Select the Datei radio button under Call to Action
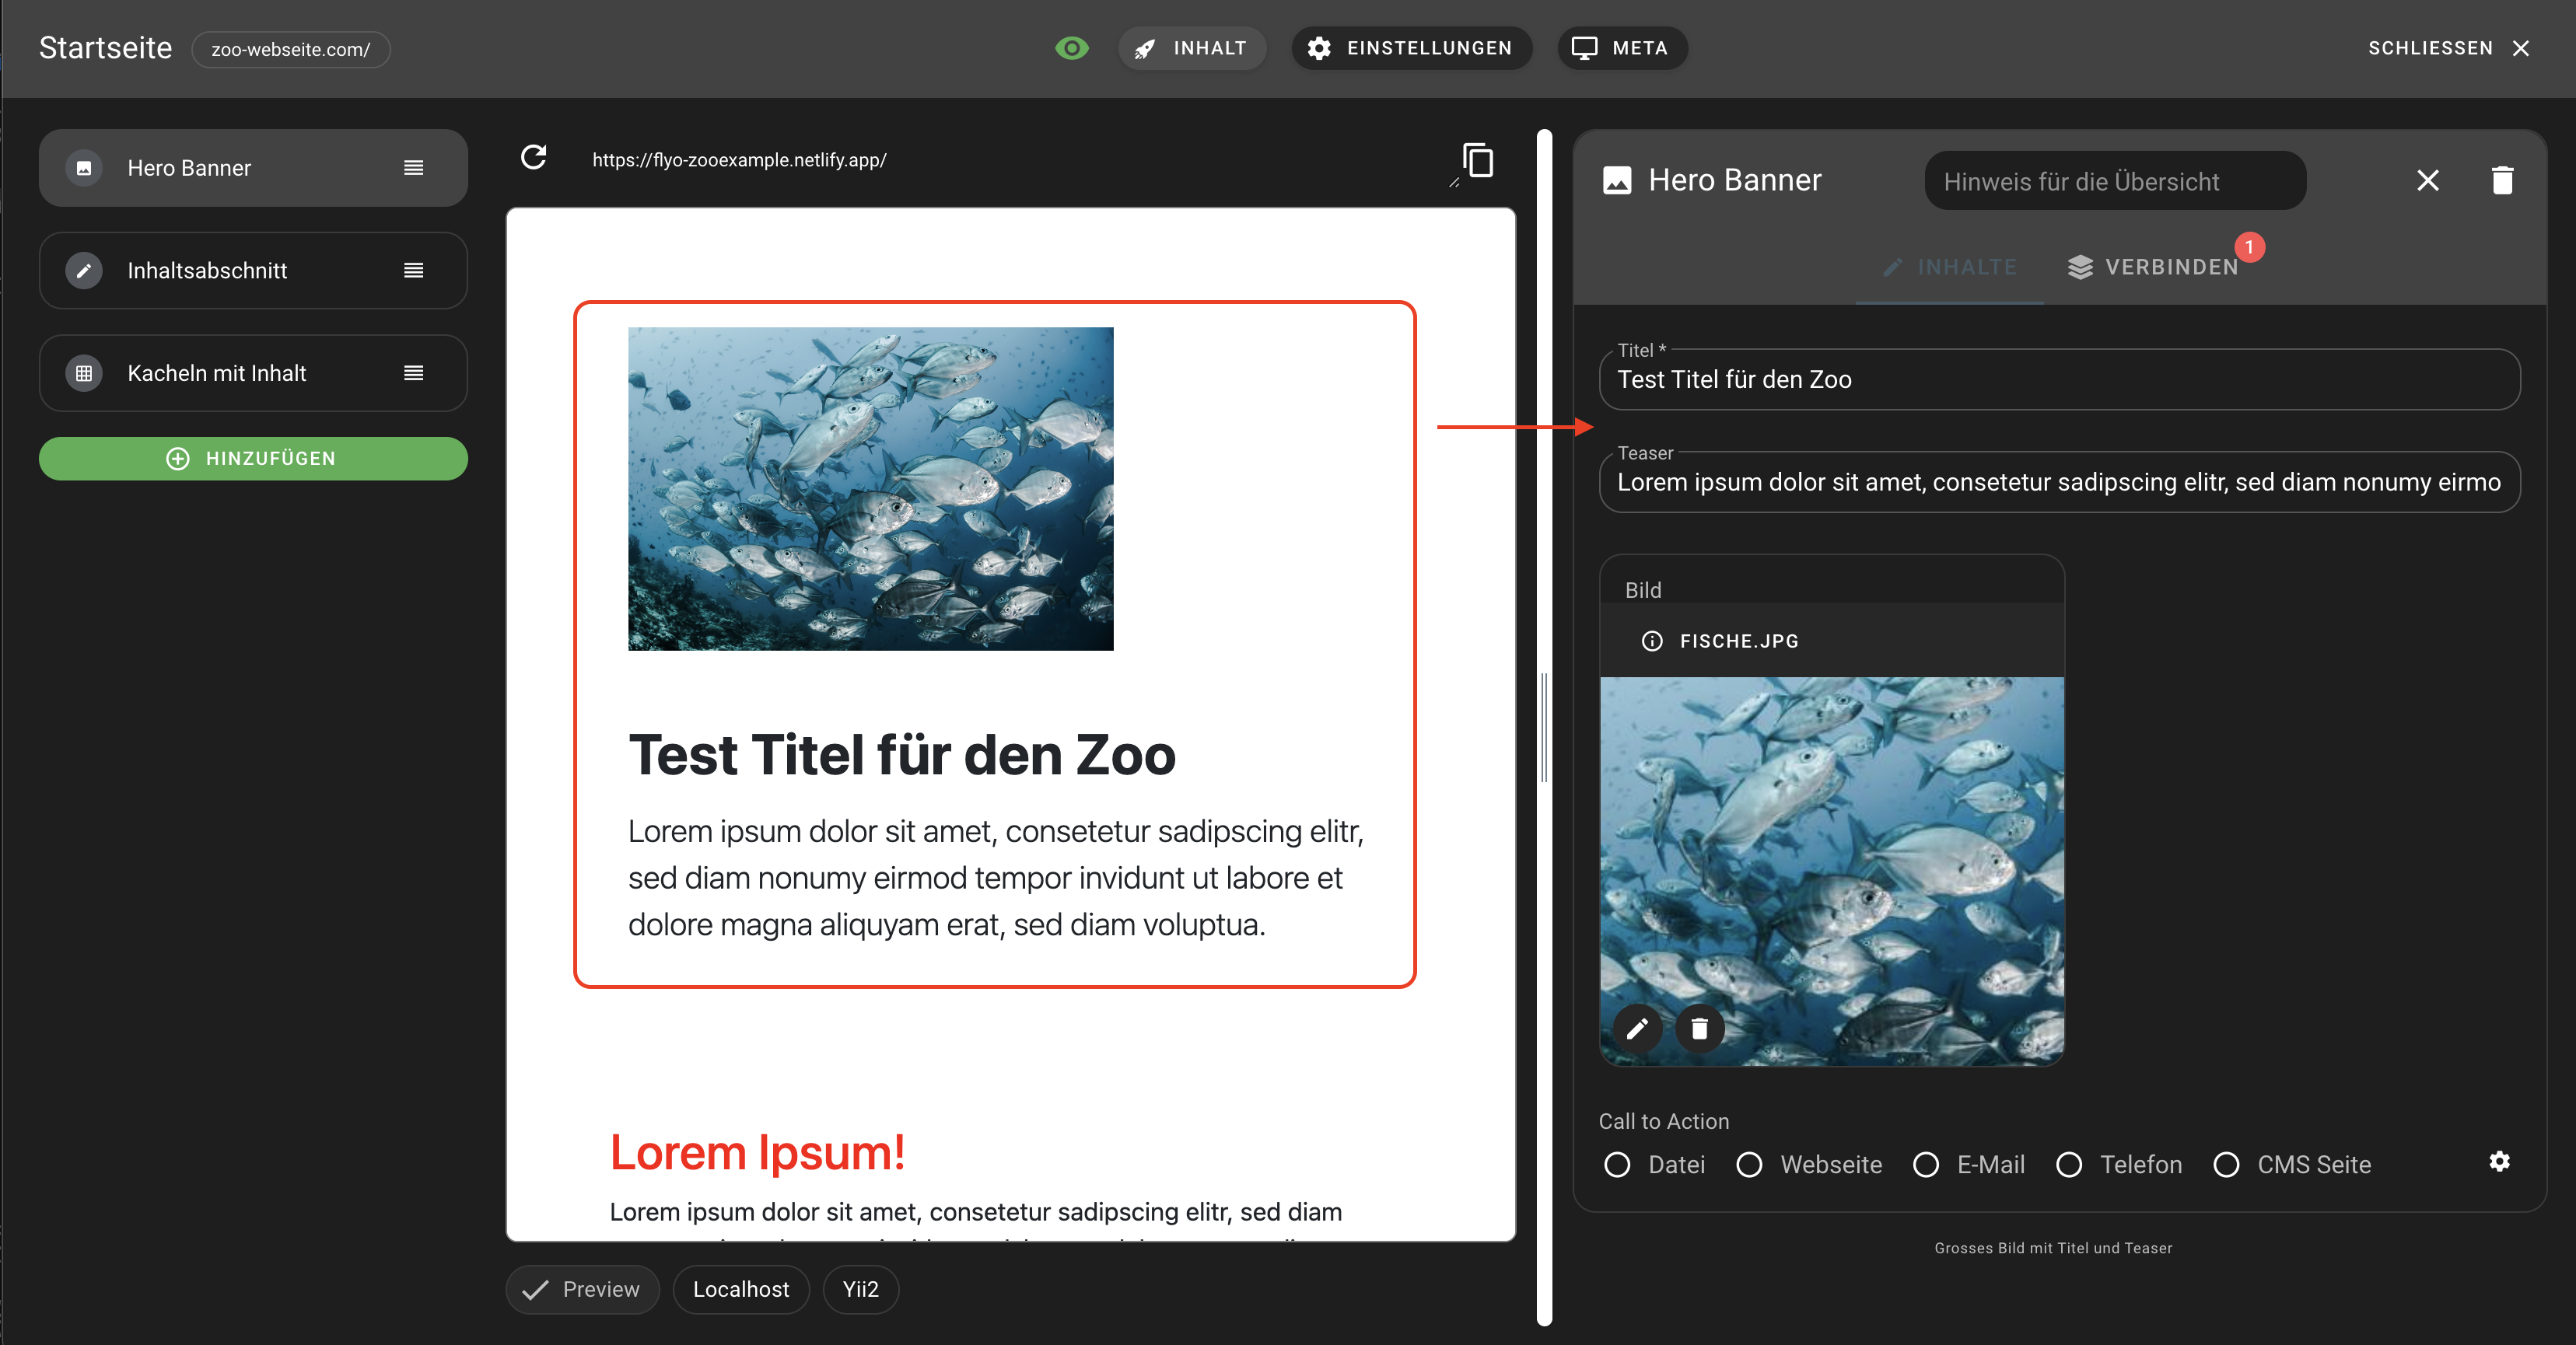This screenshot has height=1345, width=2576. (1619, 1165)
